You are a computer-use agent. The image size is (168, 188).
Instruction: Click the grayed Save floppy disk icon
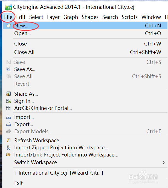8,62
